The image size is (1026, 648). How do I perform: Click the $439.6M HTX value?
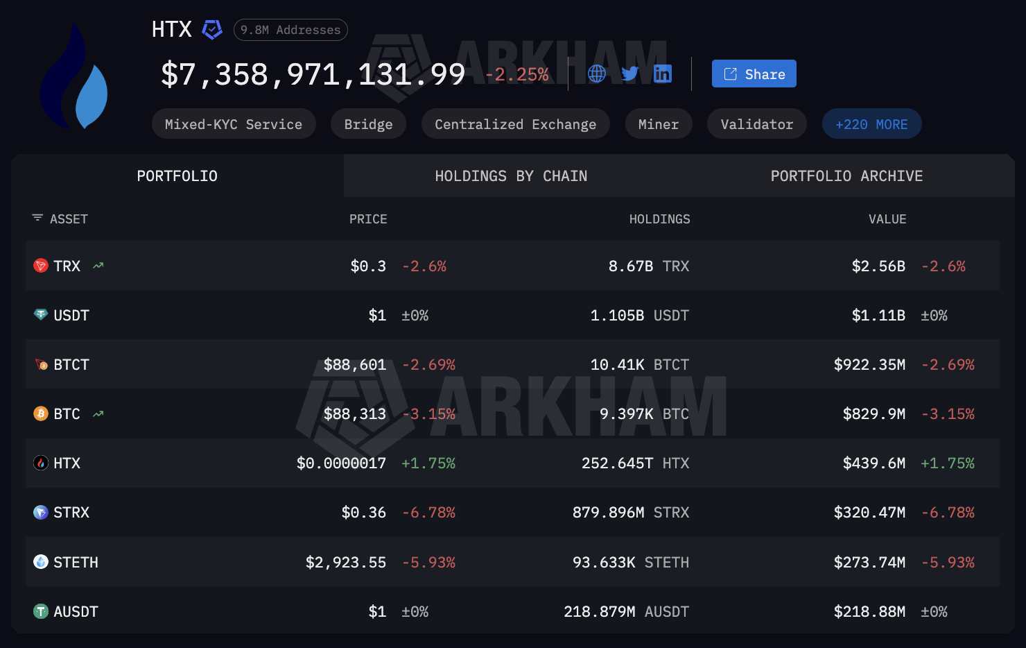pyautogui.click(x=874, y=463)
